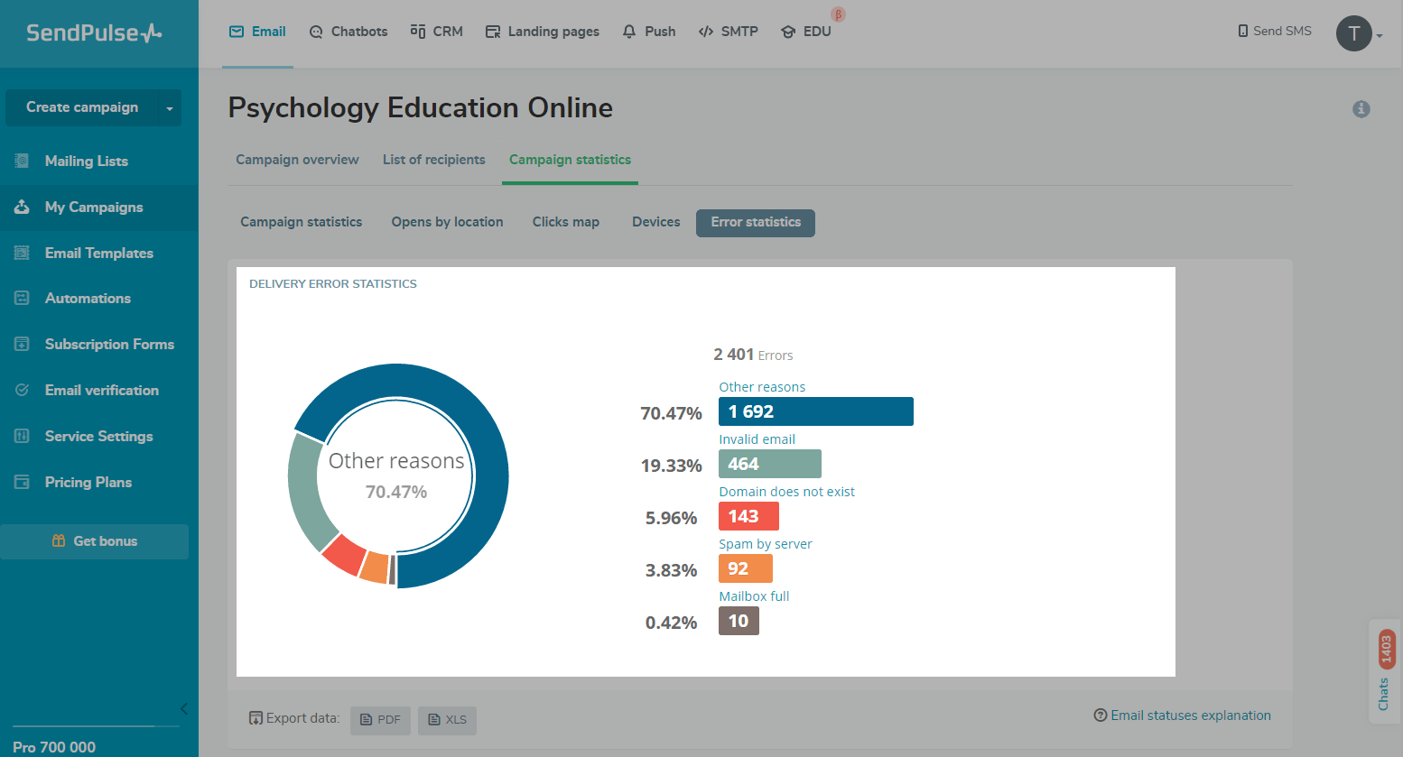Click the Subscription Forms sidebar icon

point(22,344)
